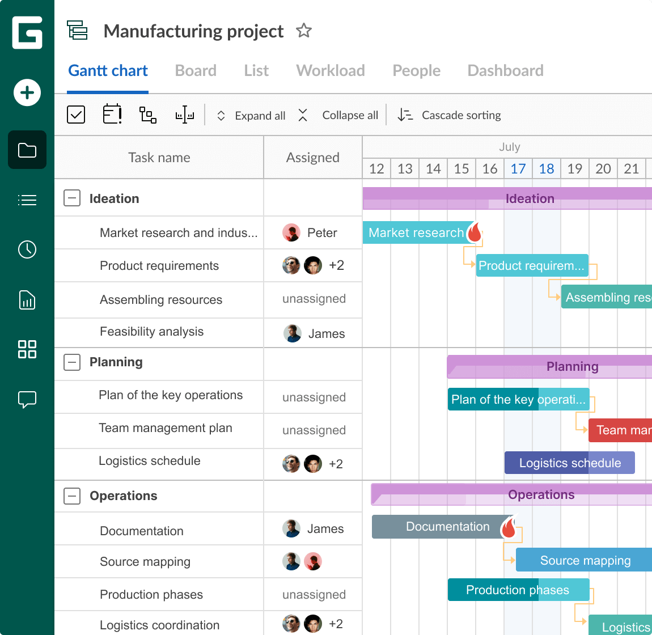
Task: Open the comments chat icon in sidebar
Action: 27,400
